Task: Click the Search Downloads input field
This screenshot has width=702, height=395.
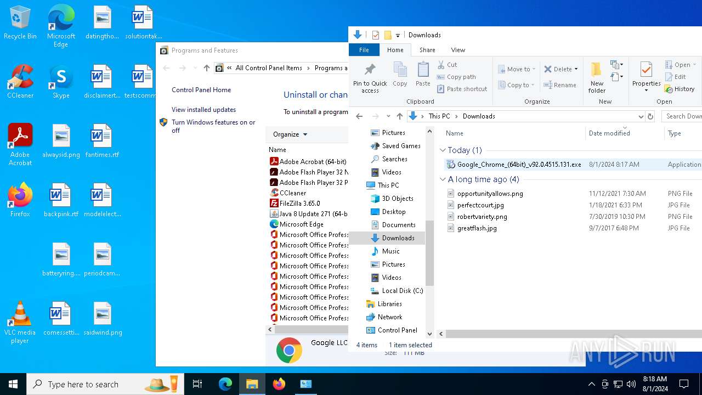Action: pos(682,116)
